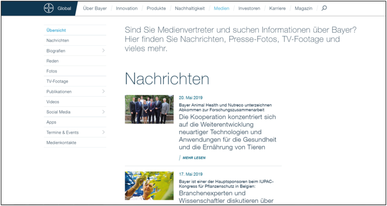Open Biografien in the sidebar
387x206 pixels.
point(75,51)
